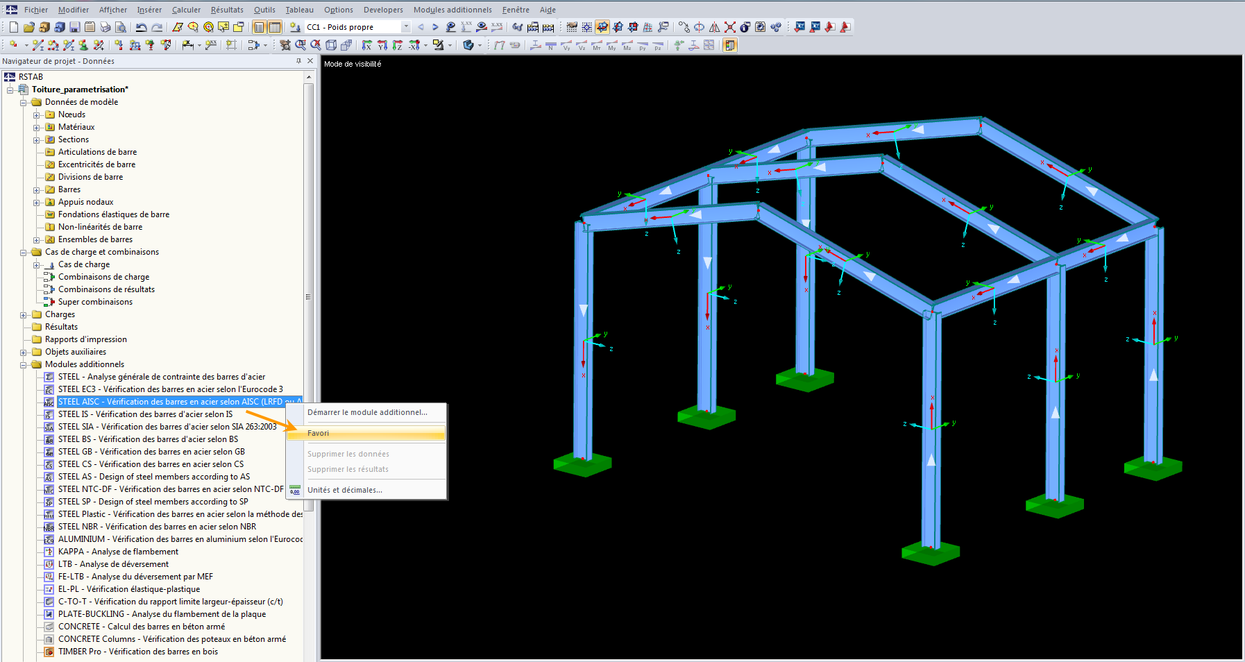Open a file with the yellow folder icon
This screenshot has height=662, width=1245.
pyautogui.click(x=28, y=27)
